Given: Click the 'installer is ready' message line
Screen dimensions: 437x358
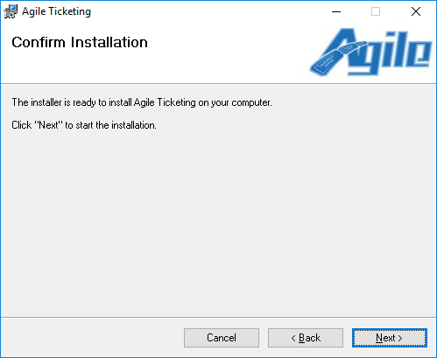Looking at the screenshot, I should click(142, 102).
